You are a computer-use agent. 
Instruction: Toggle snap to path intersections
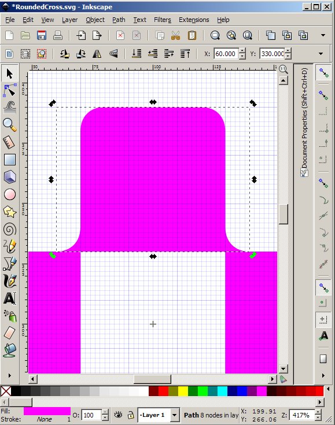(x=323, y=216)
